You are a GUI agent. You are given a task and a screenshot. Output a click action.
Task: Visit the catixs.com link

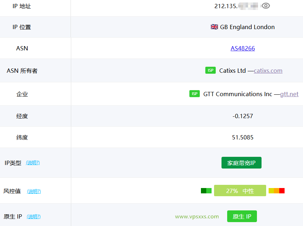click(x=268, y=71)
